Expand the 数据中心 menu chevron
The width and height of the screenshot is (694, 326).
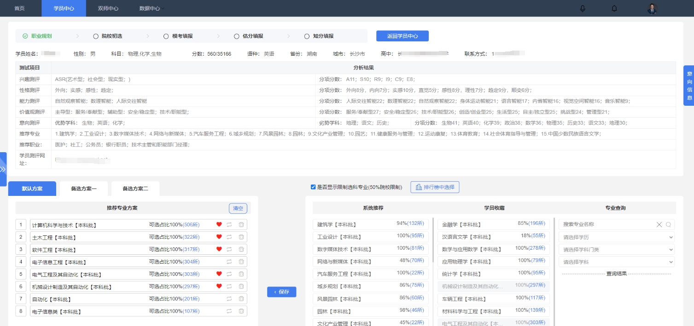[162, 8]
